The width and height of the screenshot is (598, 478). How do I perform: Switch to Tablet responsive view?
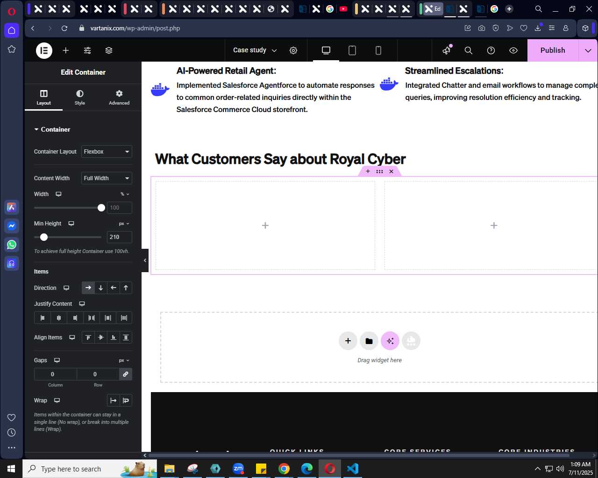[x=352, y=50]
